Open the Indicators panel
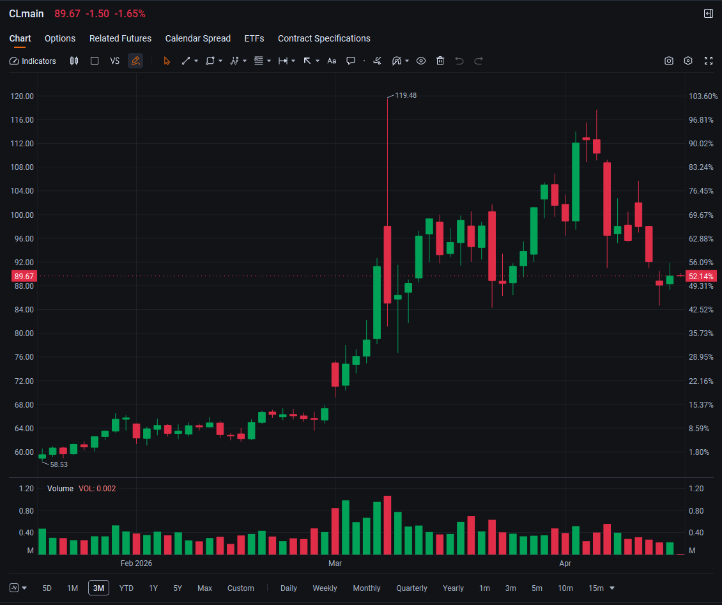The width and height of the screenshot is (722, 605). point(33,61)
